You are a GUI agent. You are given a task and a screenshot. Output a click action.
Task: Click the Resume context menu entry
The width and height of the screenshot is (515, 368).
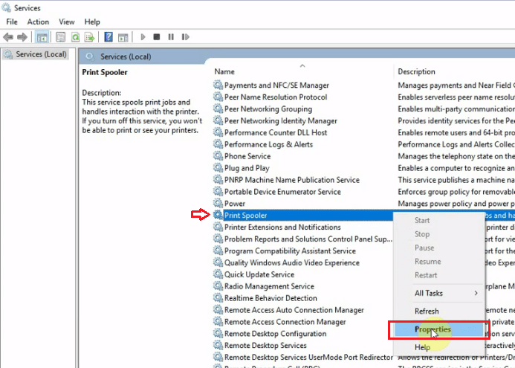click(438, 262)
